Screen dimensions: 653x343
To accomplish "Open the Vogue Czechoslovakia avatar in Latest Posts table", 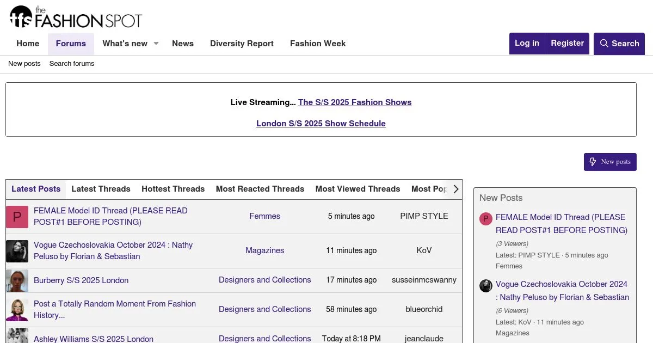I will (17, 251).
